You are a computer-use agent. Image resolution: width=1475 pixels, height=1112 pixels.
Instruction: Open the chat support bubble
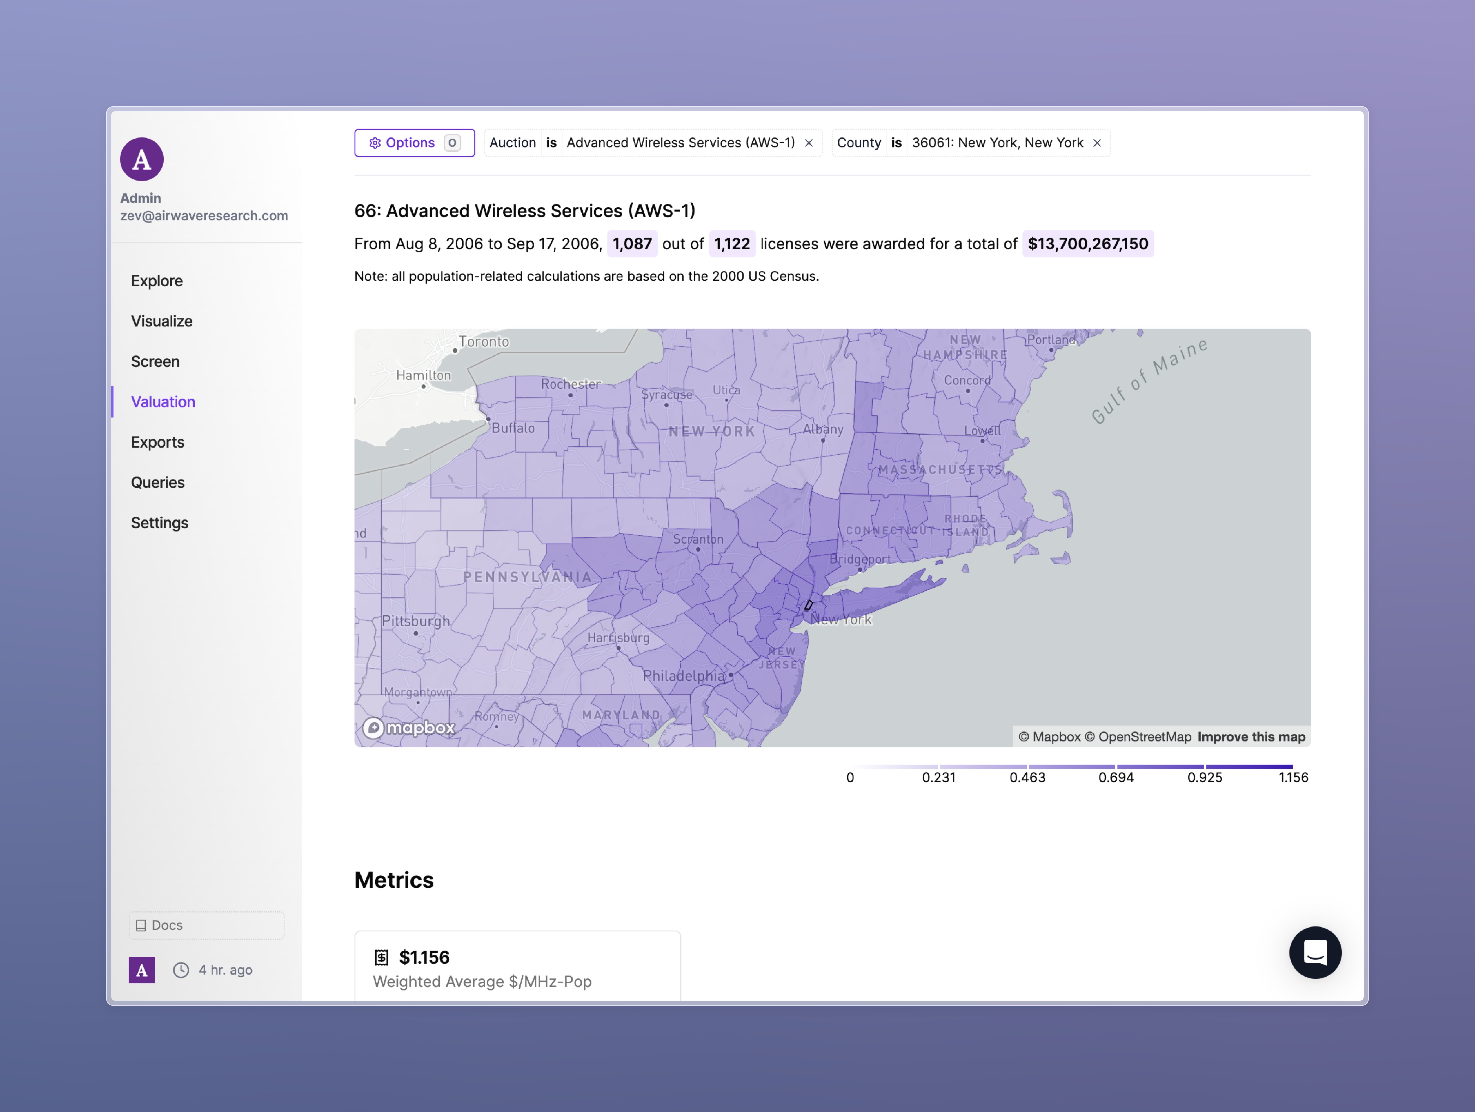1315,952
